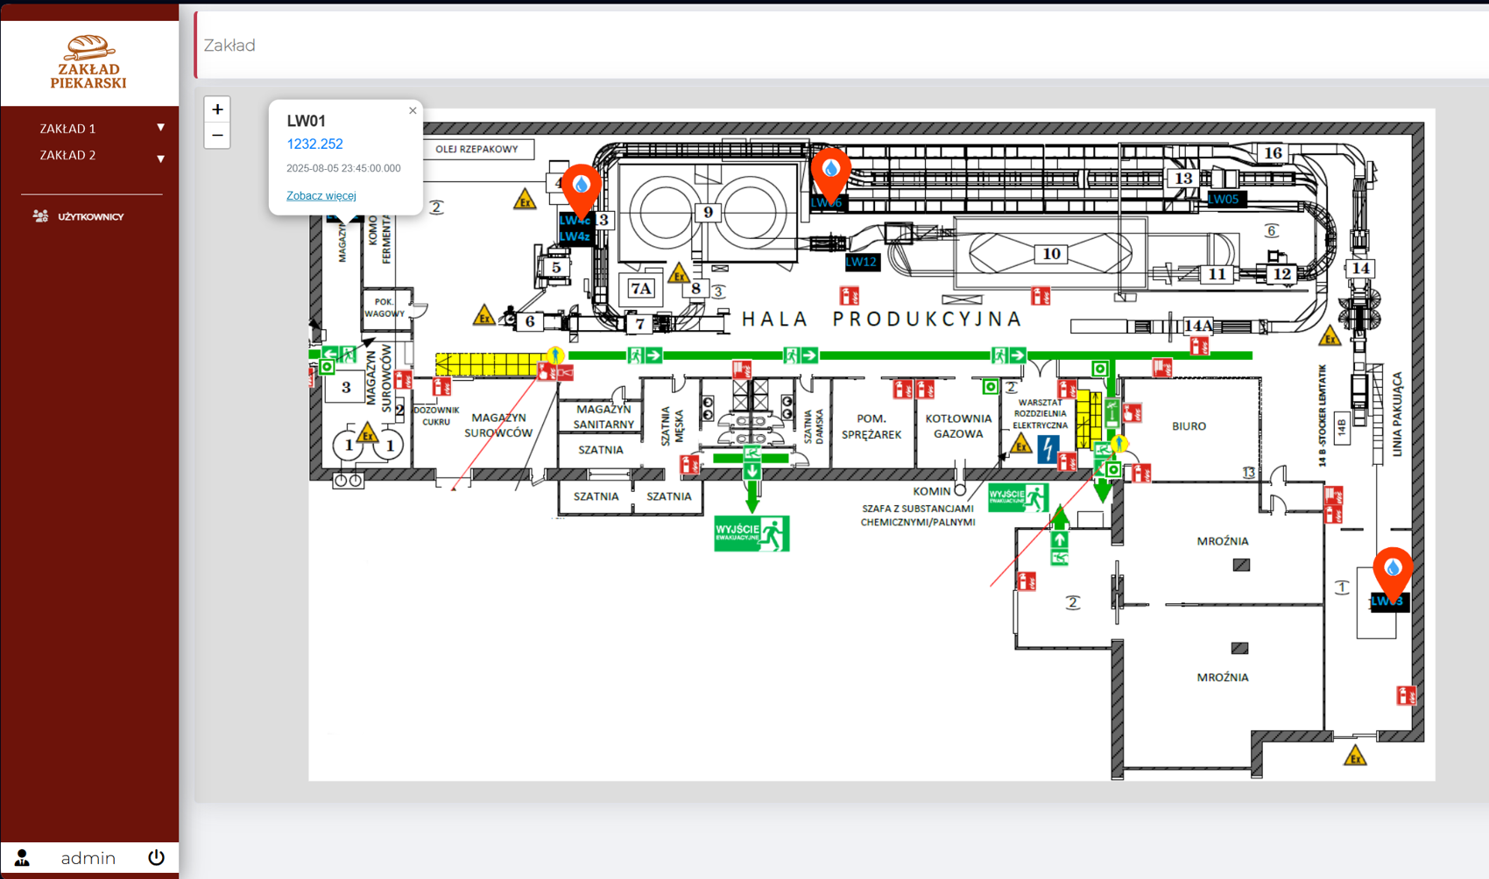Click the water marker at LW06
Viewport: 1489px width, 879px height.
click(830, 171)
